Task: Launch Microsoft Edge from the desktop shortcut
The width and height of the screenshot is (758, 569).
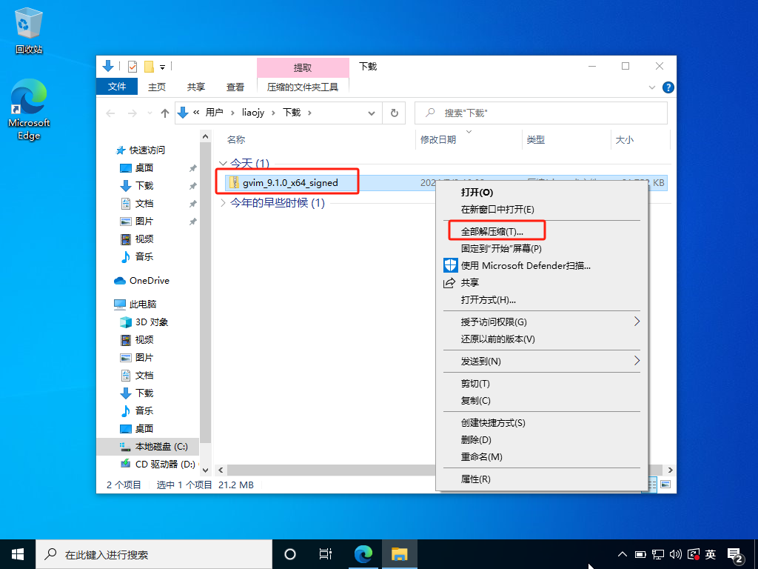Action: pyautogui.click(x=29, y=110)
